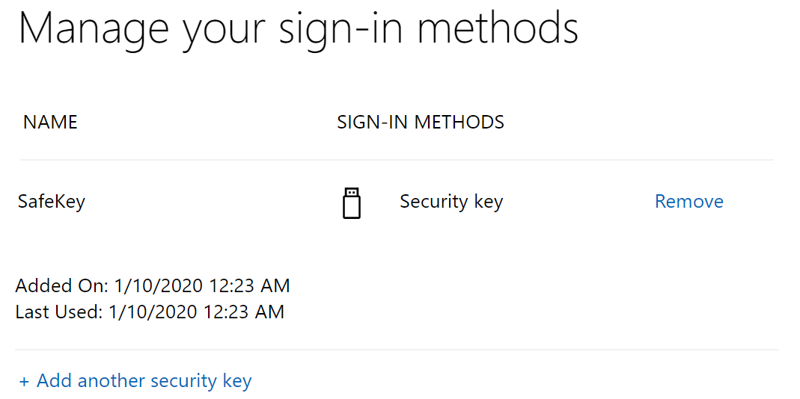Screen dimensions: 800x399
Task: Click the divider line under column headers
Action: pyautogui.click(x=397, y=160)
